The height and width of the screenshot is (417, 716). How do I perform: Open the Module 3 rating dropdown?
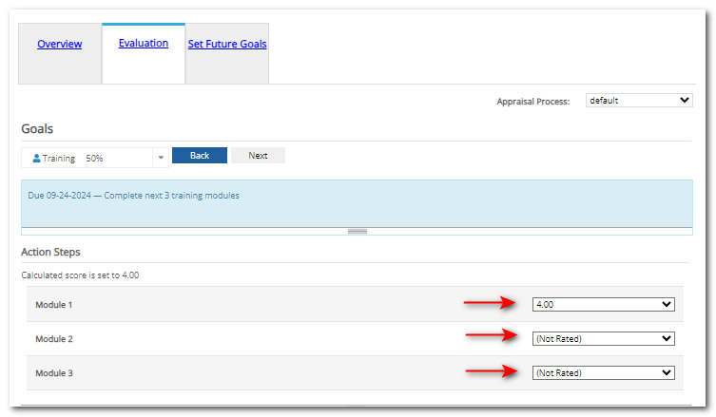[603, 373]
